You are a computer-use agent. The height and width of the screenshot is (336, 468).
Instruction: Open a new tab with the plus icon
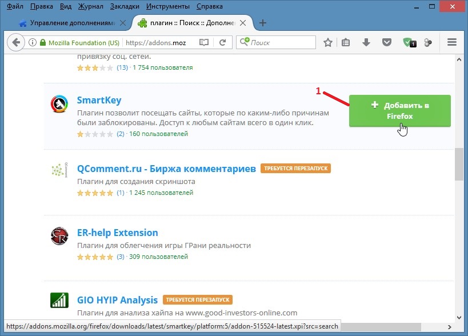(x=263, y=23)
